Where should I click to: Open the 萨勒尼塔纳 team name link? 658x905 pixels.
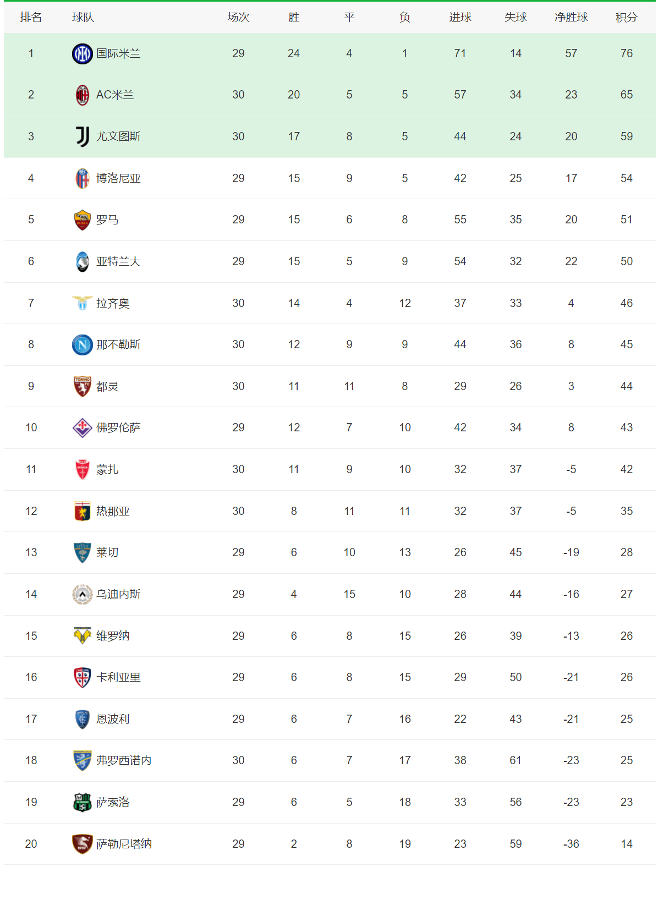click(124, 844)
